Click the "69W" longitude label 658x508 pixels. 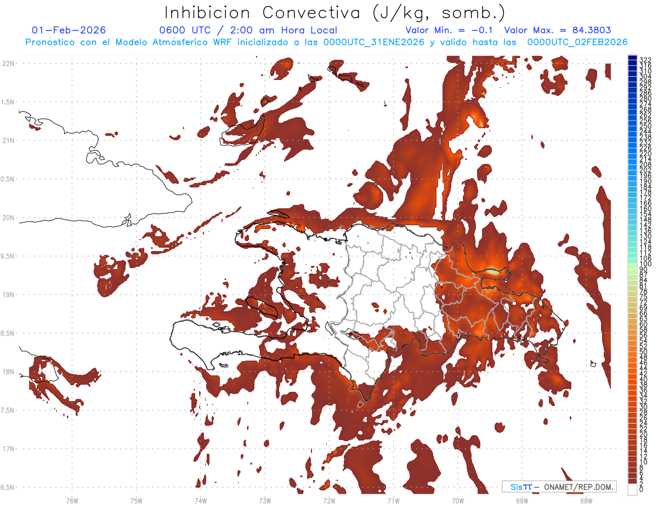click(x=522, y=500)
